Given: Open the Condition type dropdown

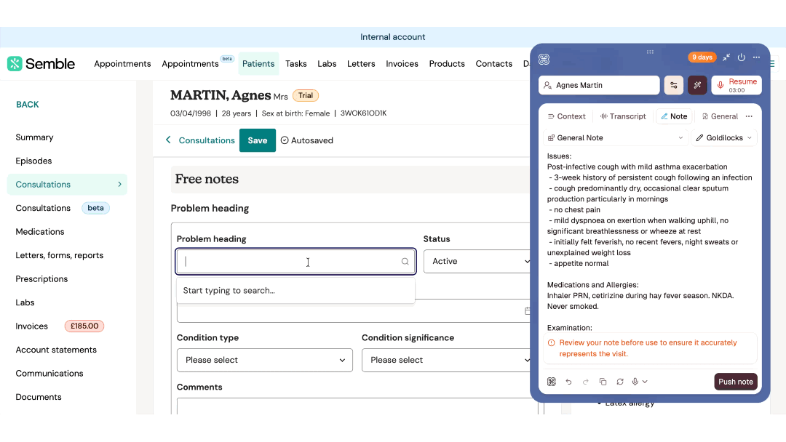Looking at the screenshot, I should tap(265, 360).
